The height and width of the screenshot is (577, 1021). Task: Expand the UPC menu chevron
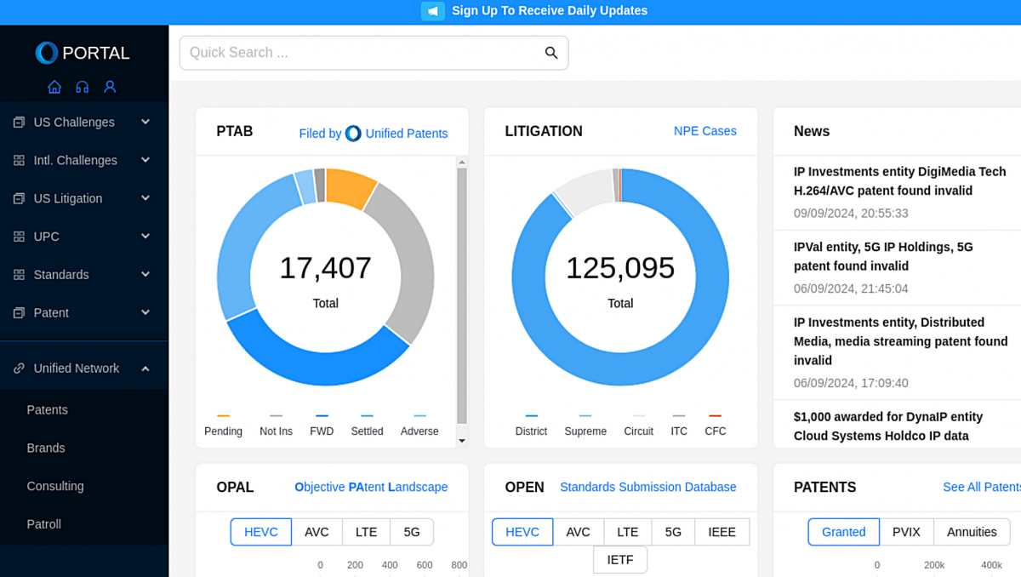click(145, 236)
